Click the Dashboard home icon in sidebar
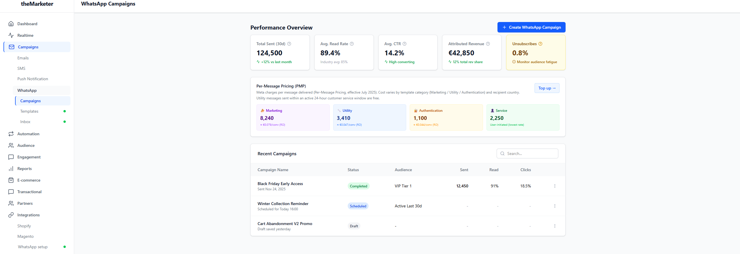The height and width of the screenshot is (254, 740). pos(11,24)
